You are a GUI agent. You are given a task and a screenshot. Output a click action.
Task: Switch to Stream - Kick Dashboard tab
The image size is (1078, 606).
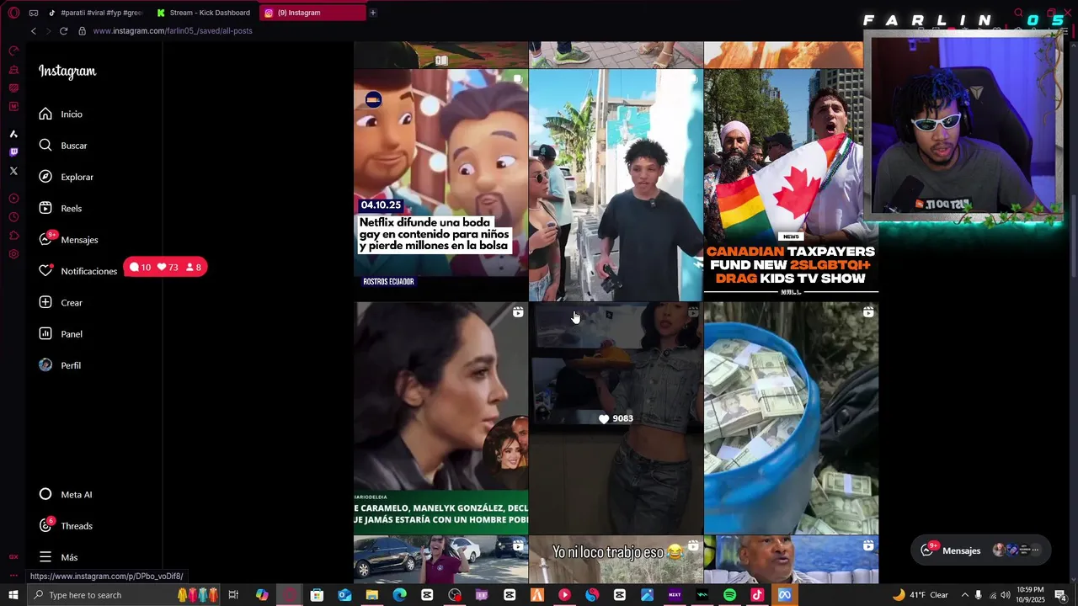203,13
